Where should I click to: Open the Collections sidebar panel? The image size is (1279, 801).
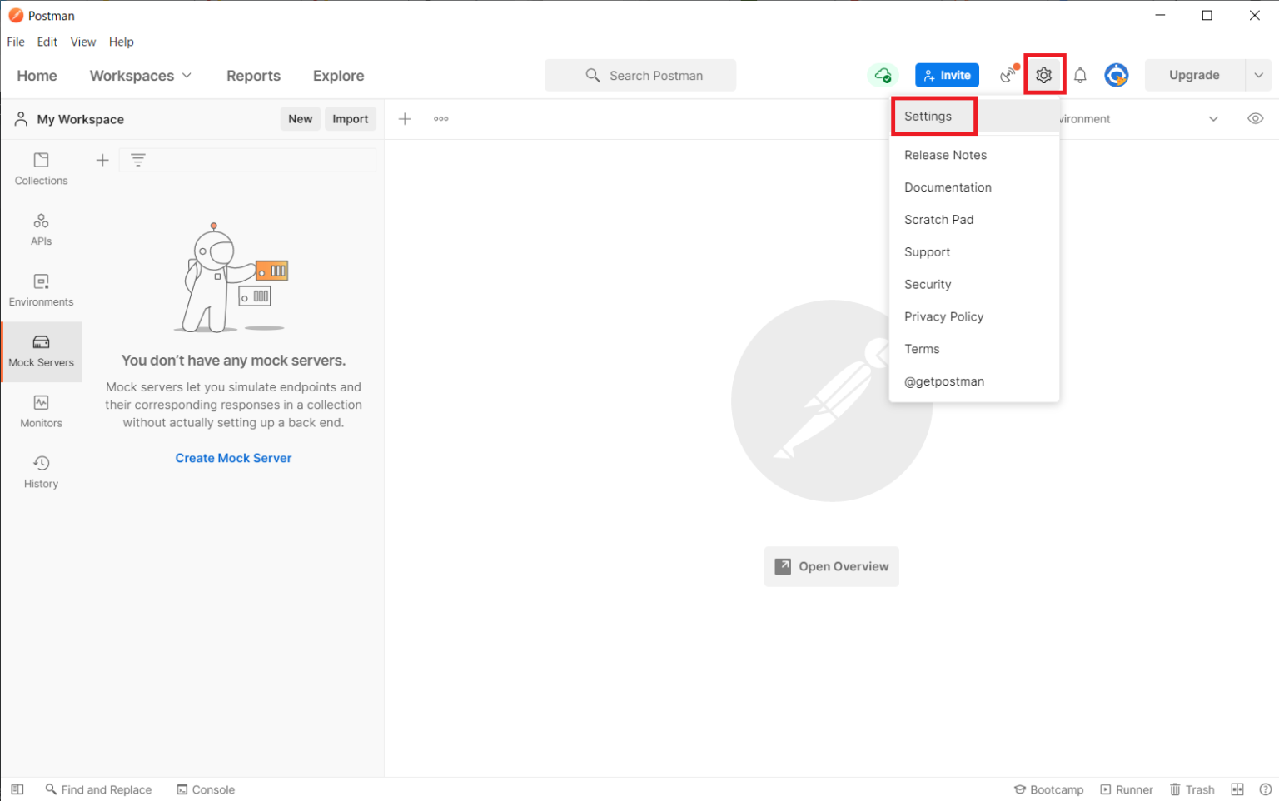[41, 168]
